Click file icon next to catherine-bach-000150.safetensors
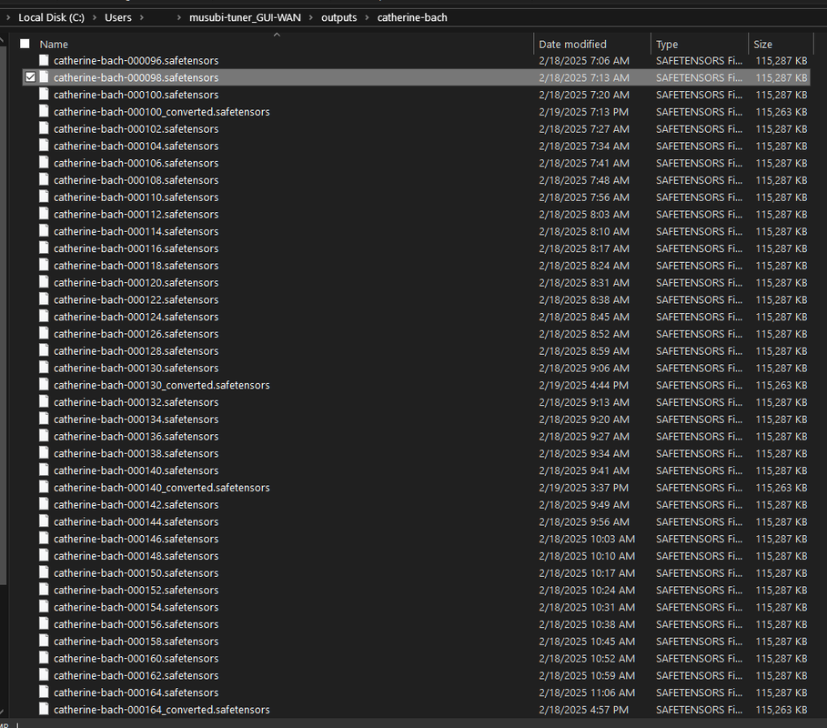Image resolution: width=827 pixels, height=728 pixels. coord(44,572)
